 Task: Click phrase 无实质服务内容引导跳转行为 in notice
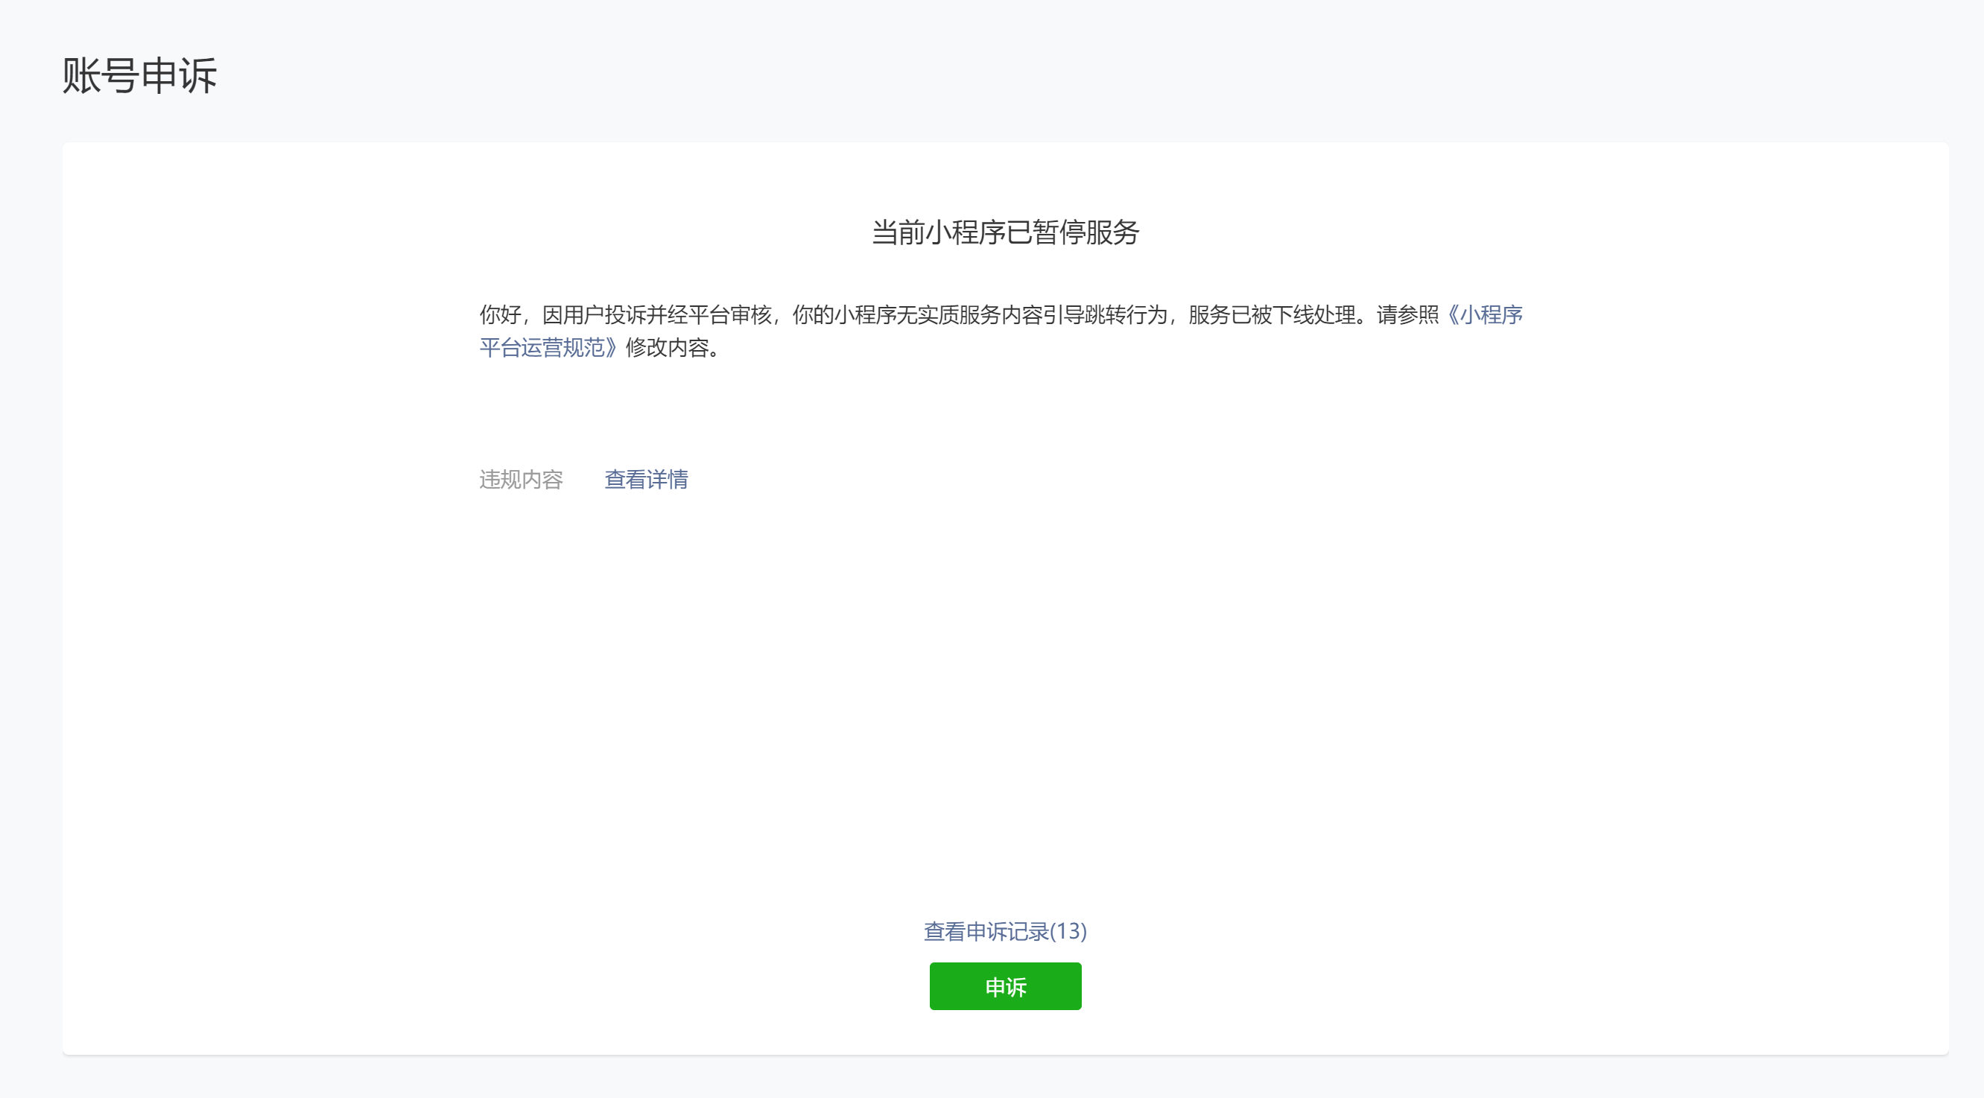coord(1031,314)
